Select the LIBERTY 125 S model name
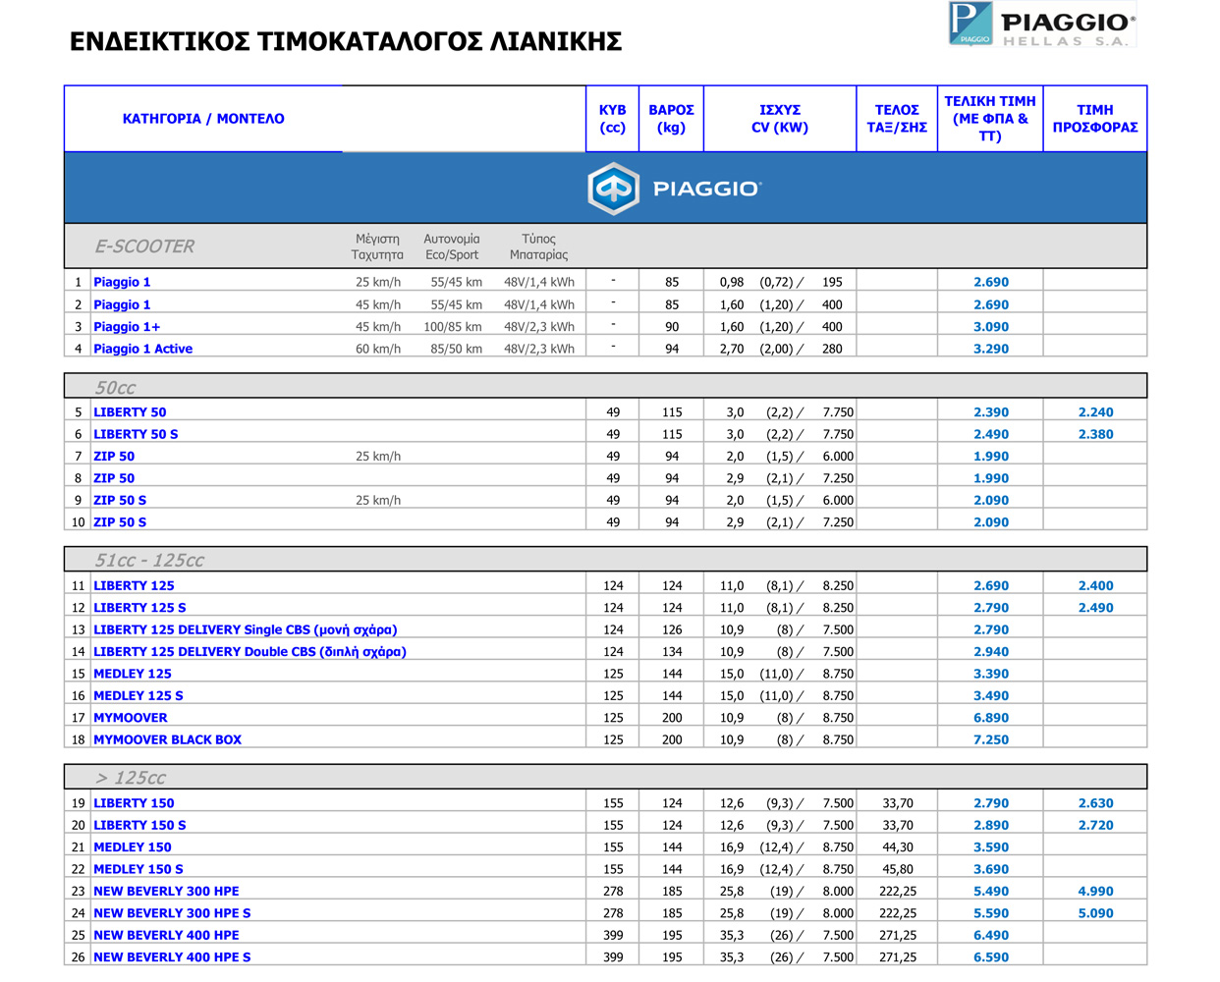 point(139,608)
